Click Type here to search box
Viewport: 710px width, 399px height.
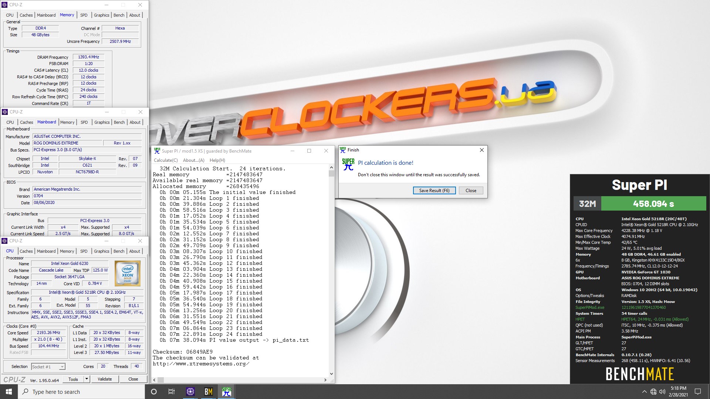click(x=81, y=392)
